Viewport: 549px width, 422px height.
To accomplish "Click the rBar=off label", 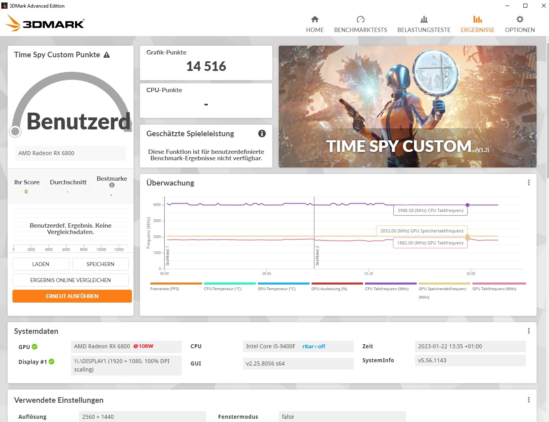I will tap(314, 346).
